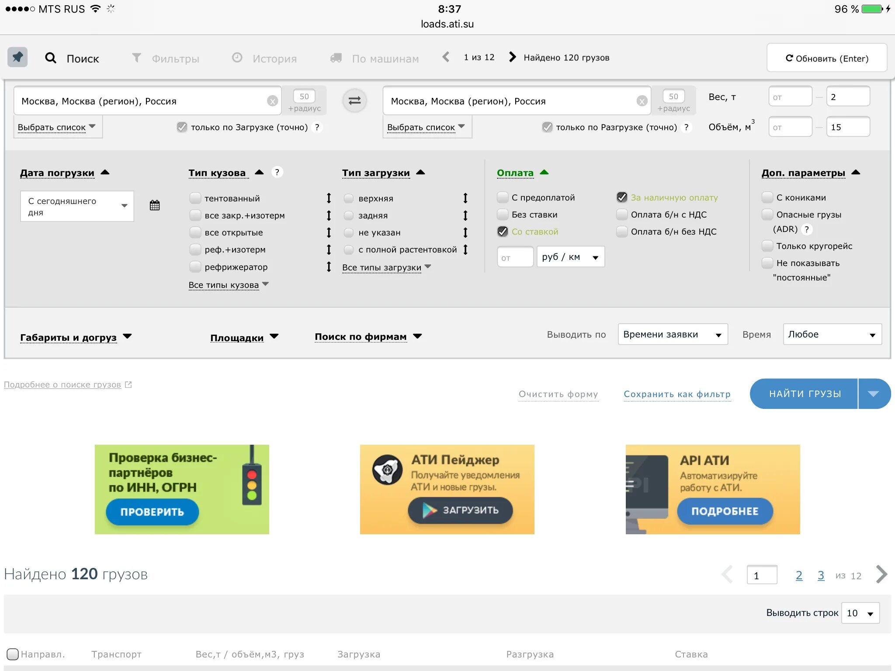Screen dimensions: 895x671
Task: Check задняя loading type
Action: [349, 215]
